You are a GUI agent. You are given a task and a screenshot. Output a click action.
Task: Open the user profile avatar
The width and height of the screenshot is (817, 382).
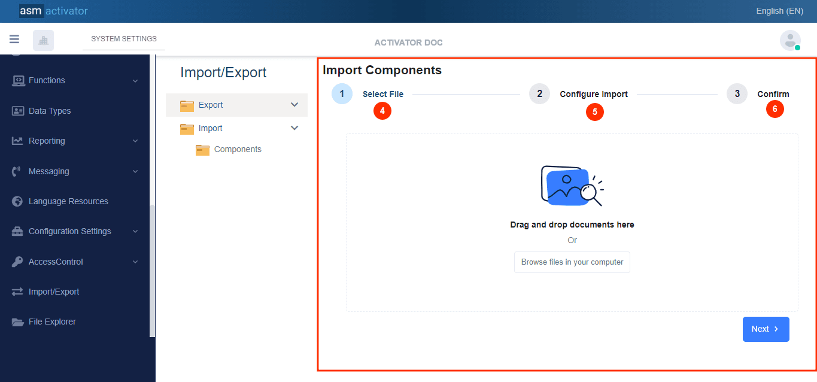click(x=790, y=40)
